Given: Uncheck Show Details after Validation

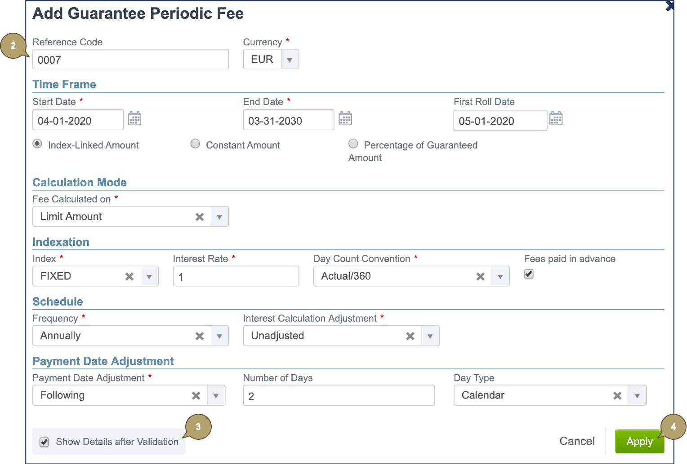Looking at the screenshot, I should tap(45, 442).
